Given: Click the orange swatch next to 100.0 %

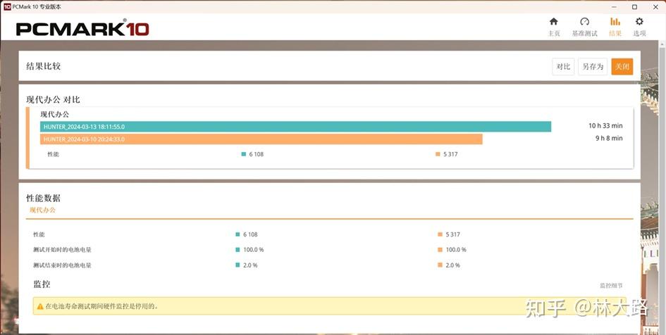Looking at the screenshot, I should click(440, 250).
